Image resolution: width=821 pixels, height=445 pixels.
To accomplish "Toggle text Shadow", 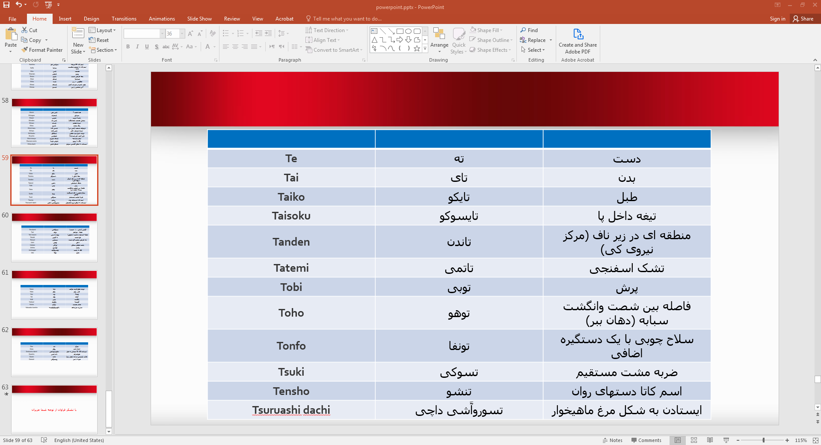I will [x=157, y=47].
